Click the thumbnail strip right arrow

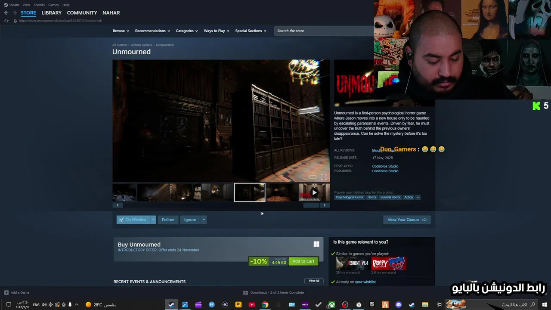coord(325,205)
